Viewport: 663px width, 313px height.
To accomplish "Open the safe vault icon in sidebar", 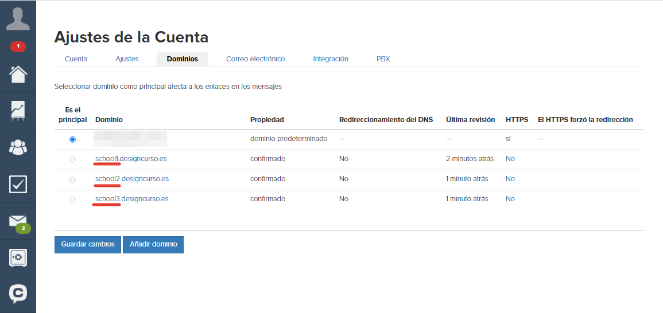I will 18,257.
